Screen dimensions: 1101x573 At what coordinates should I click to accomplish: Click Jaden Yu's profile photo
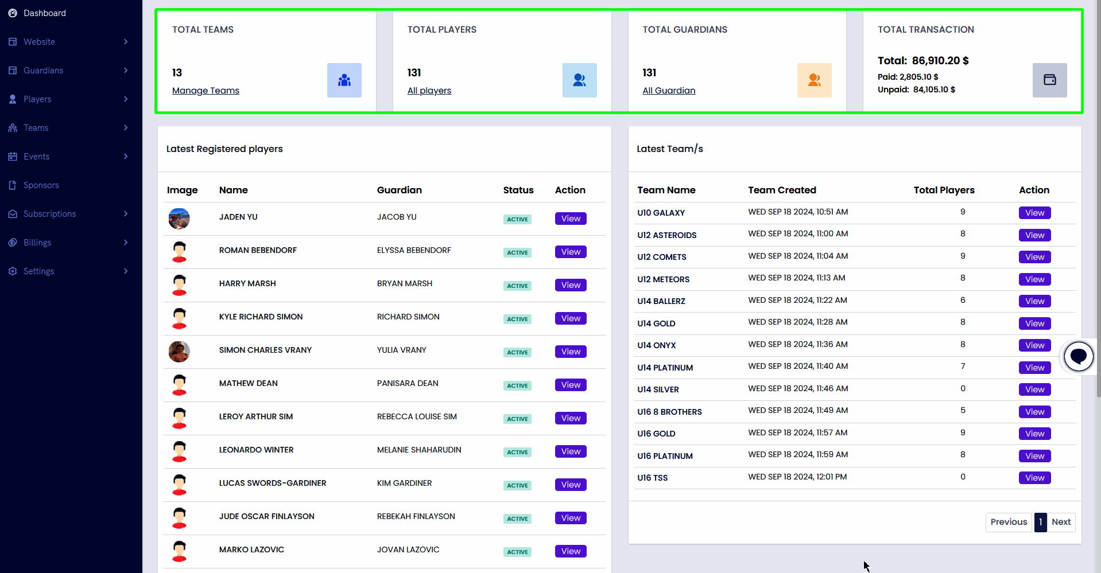179,219
